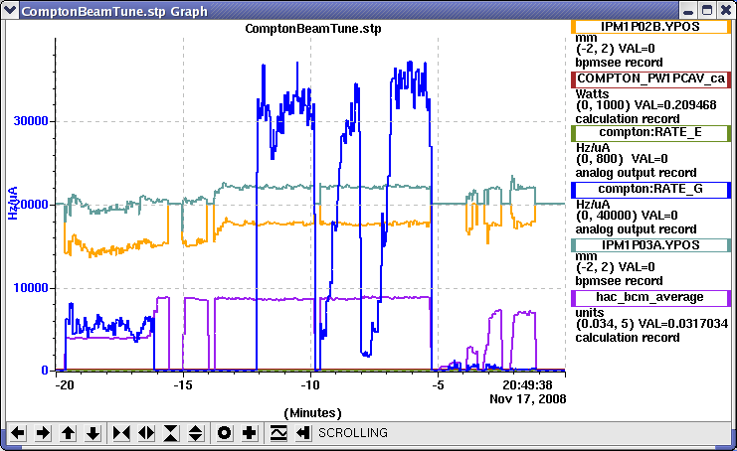
Task: Select the COMPTON_PW1PCAV_ca legend curve
Action: click(650, 78)
